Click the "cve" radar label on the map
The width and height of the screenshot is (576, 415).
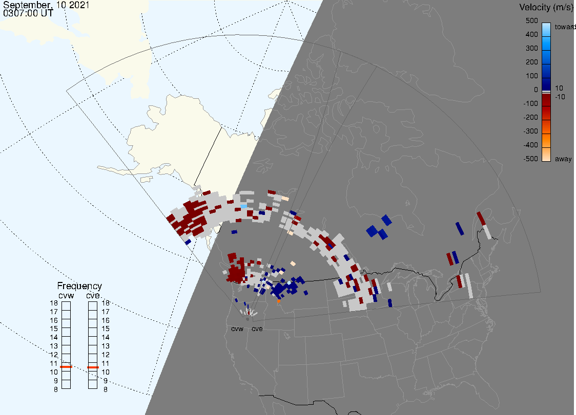pos(257,329)
